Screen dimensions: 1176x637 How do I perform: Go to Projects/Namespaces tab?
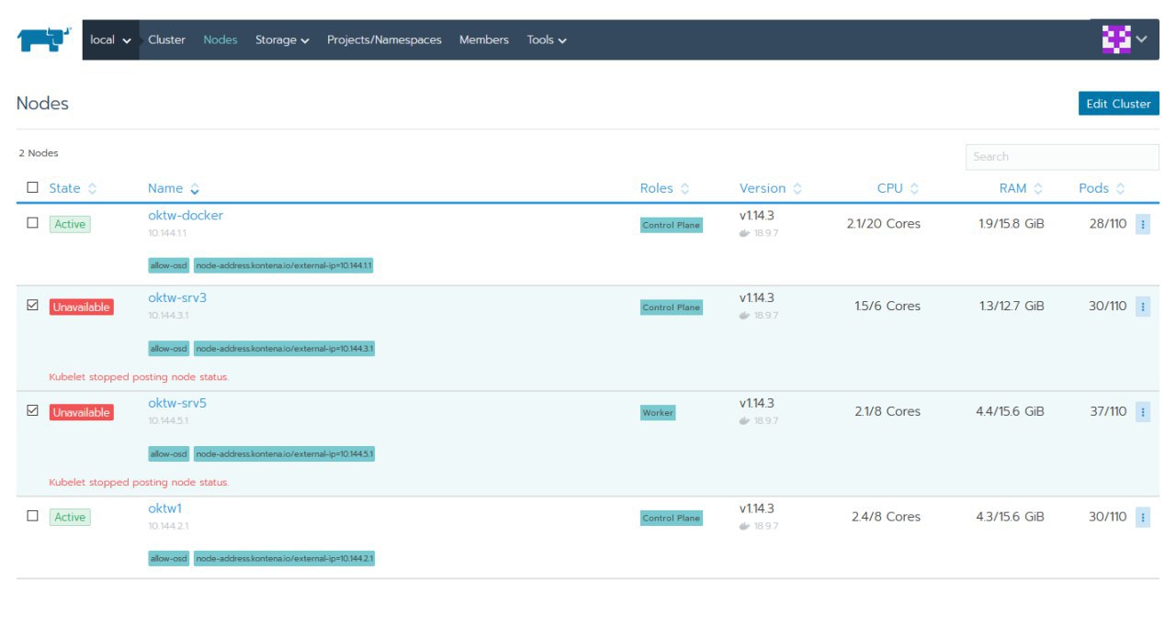pos(384,40)
